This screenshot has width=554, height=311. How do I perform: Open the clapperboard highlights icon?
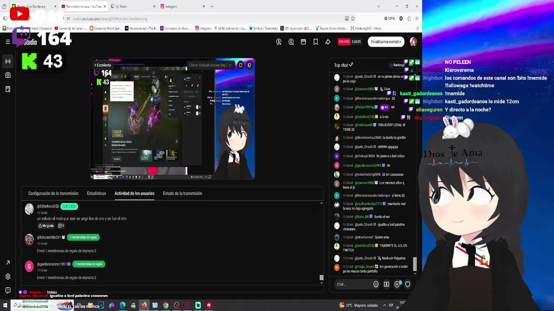[303, 42]
